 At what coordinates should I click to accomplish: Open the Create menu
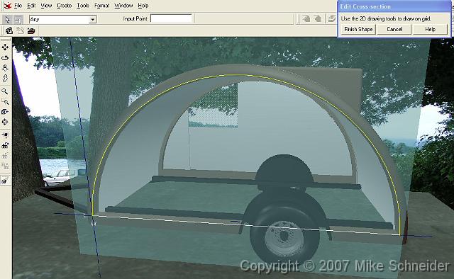(x=64, y=6)
